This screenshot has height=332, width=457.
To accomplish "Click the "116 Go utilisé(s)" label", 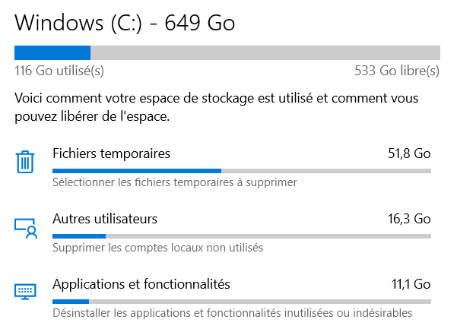I will tap(59, 71).
